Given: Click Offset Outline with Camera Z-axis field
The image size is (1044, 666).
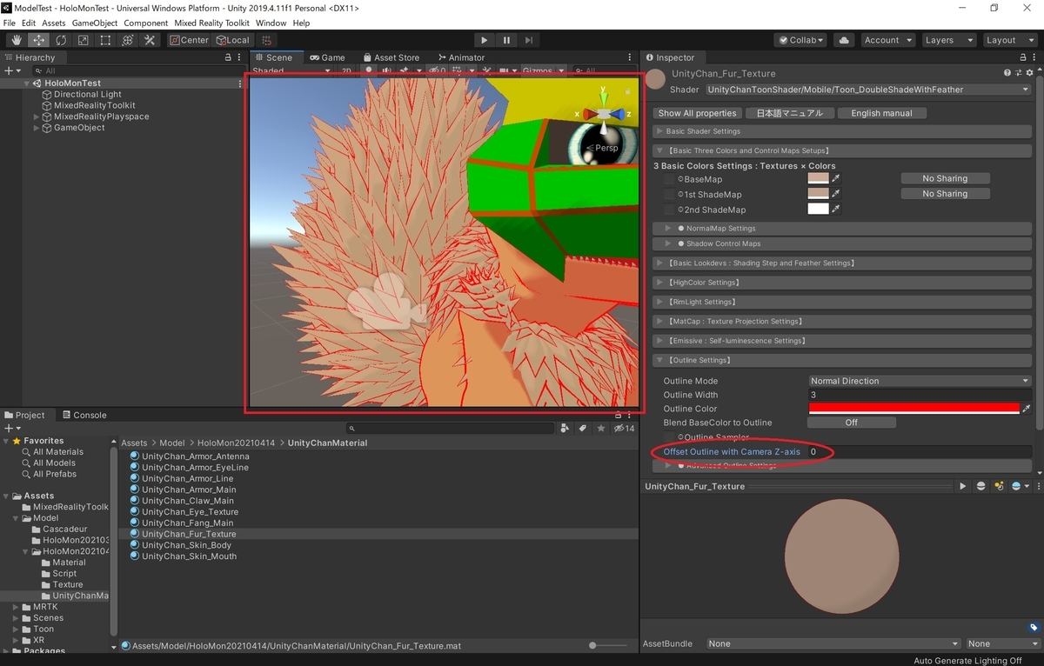Looking at the screenshot, I should pyautogui.click(x=920, y=452).
